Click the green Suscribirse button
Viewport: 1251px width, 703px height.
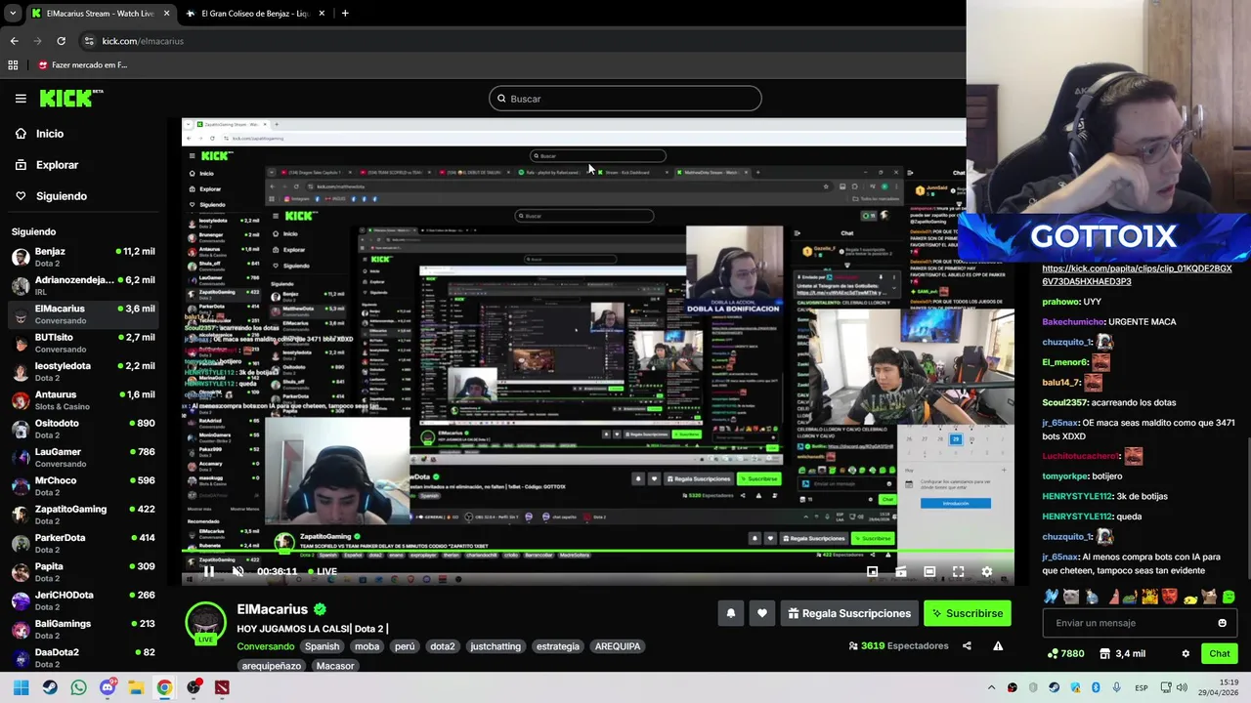click(967, 613)
